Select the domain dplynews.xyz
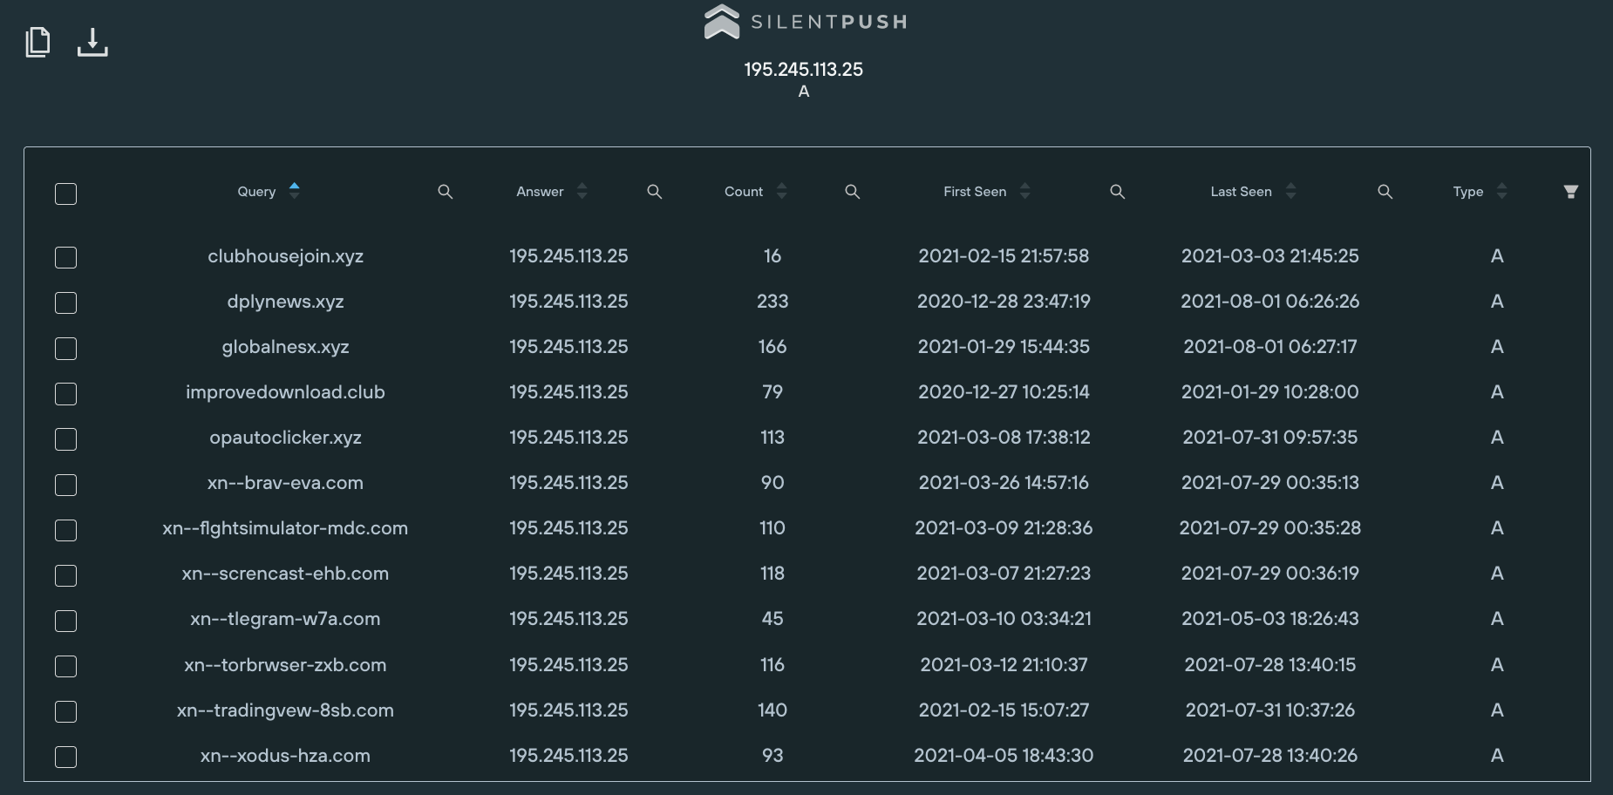Image resolution: width=1613 pixels, height=795 pixels. (284, 302)
